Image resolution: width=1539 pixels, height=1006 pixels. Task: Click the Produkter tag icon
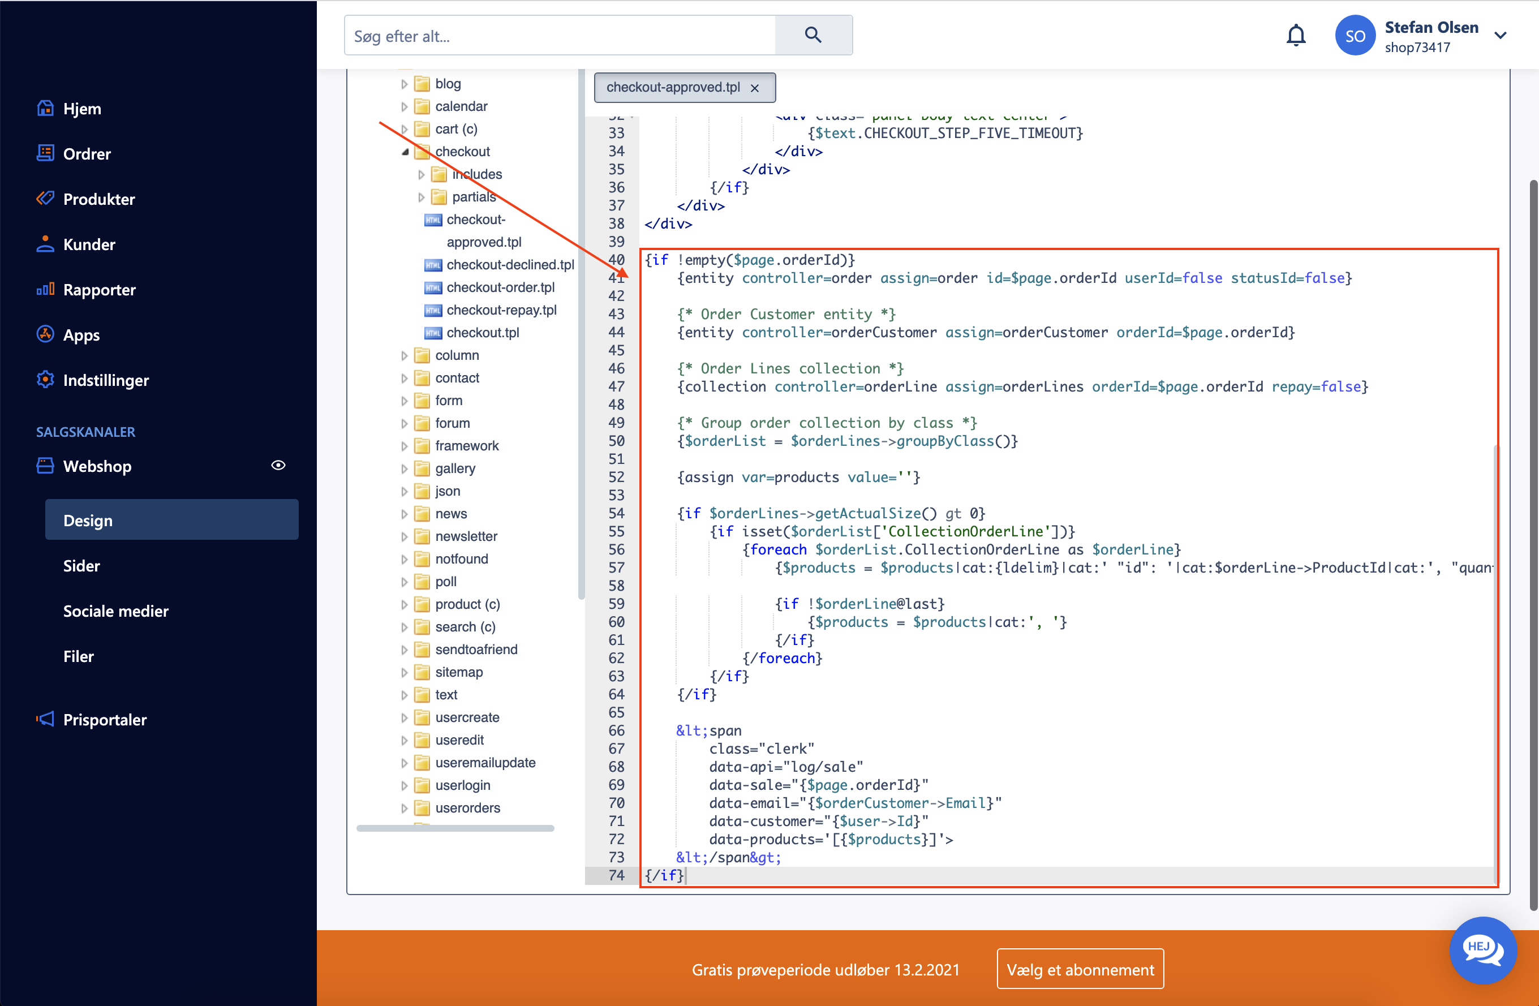coord(45,199)
